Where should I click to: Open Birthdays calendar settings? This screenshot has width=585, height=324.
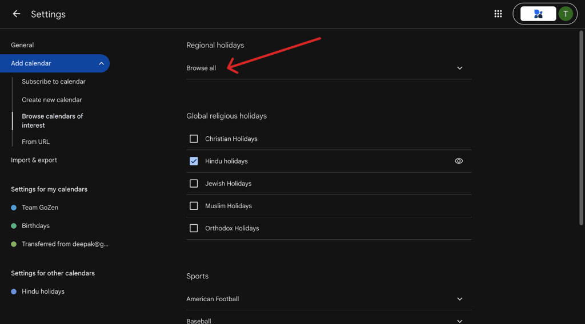(x=35, y=226)
